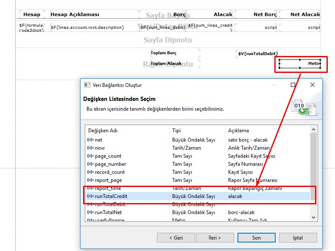Screen dimensions: 335x251
Task: Click the variable icon beside net
Action: [x=90, y=140]
